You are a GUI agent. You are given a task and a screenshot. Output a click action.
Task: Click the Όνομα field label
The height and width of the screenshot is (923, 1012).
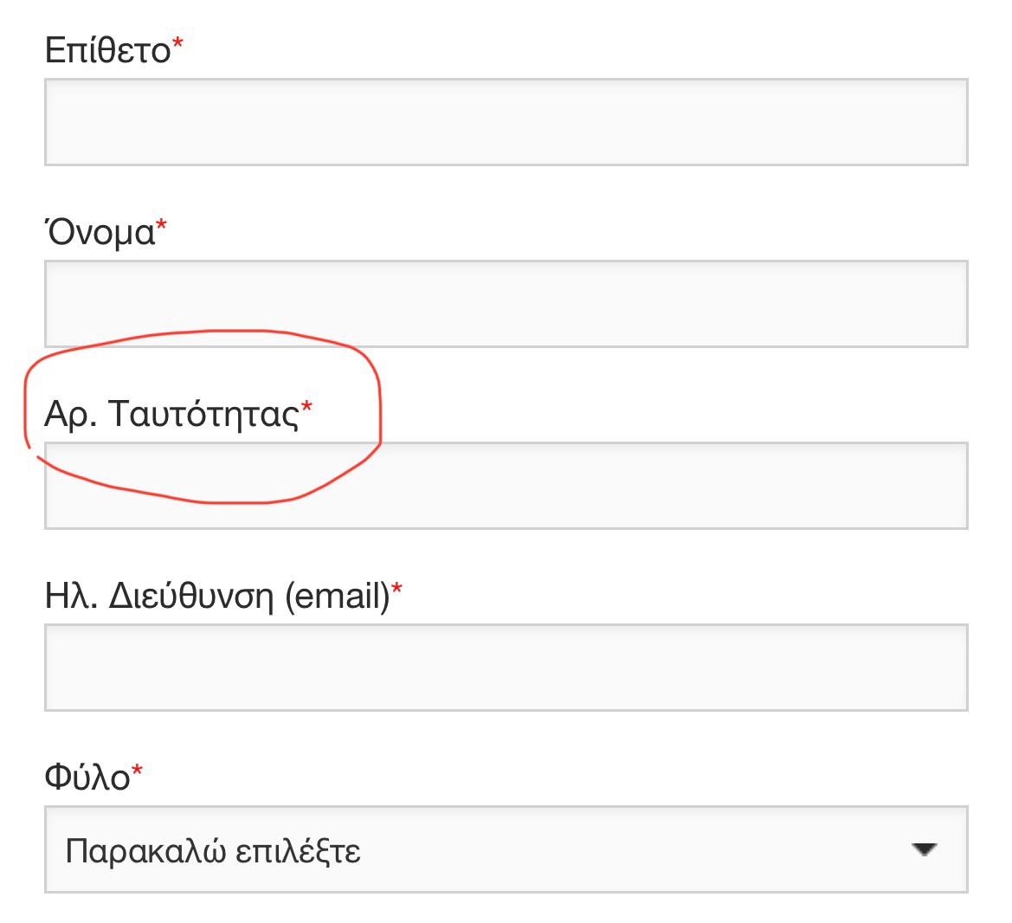100,232
